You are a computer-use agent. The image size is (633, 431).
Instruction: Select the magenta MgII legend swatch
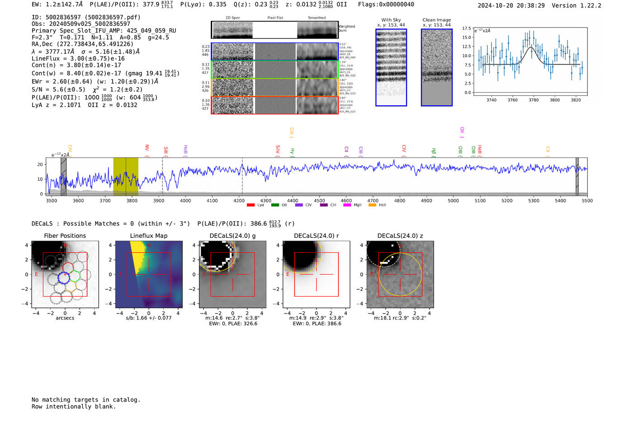click(x=347, y=205)
